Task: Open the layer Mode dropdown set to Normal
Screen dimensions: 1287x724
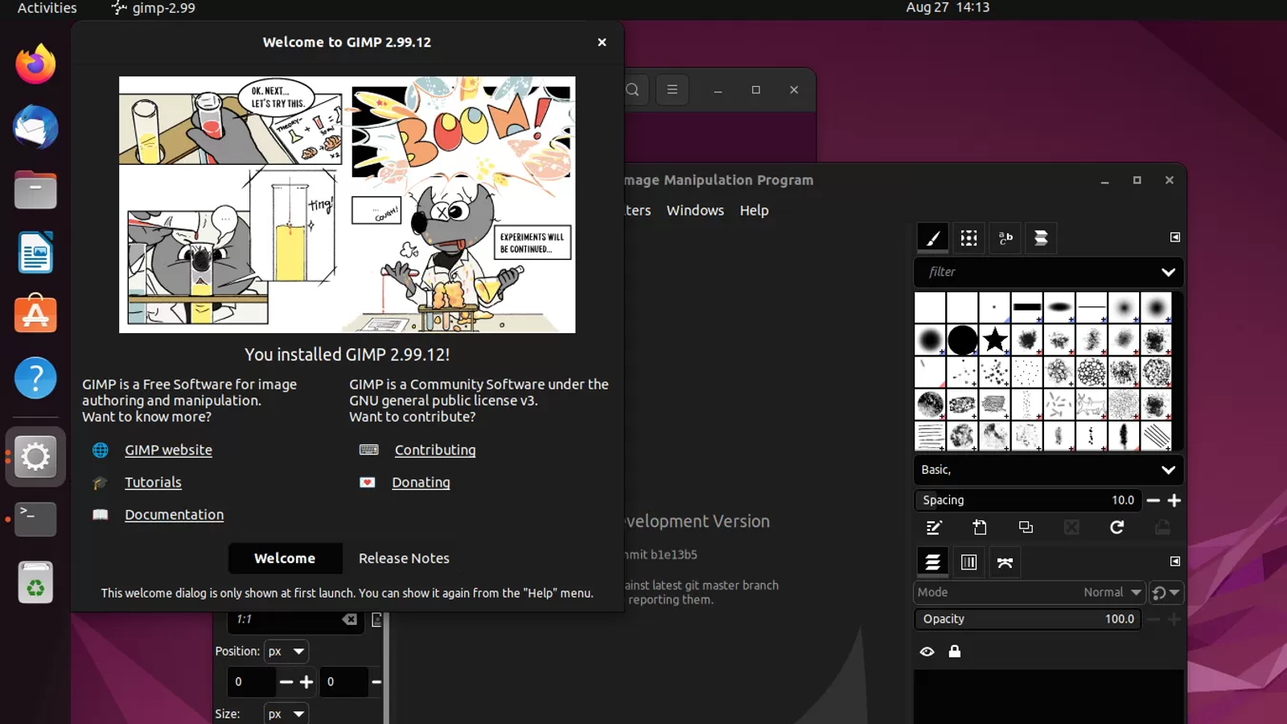Action: point(1030,593)
